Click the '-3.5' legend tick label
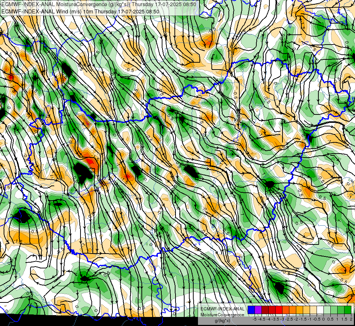 coord(276,319)
